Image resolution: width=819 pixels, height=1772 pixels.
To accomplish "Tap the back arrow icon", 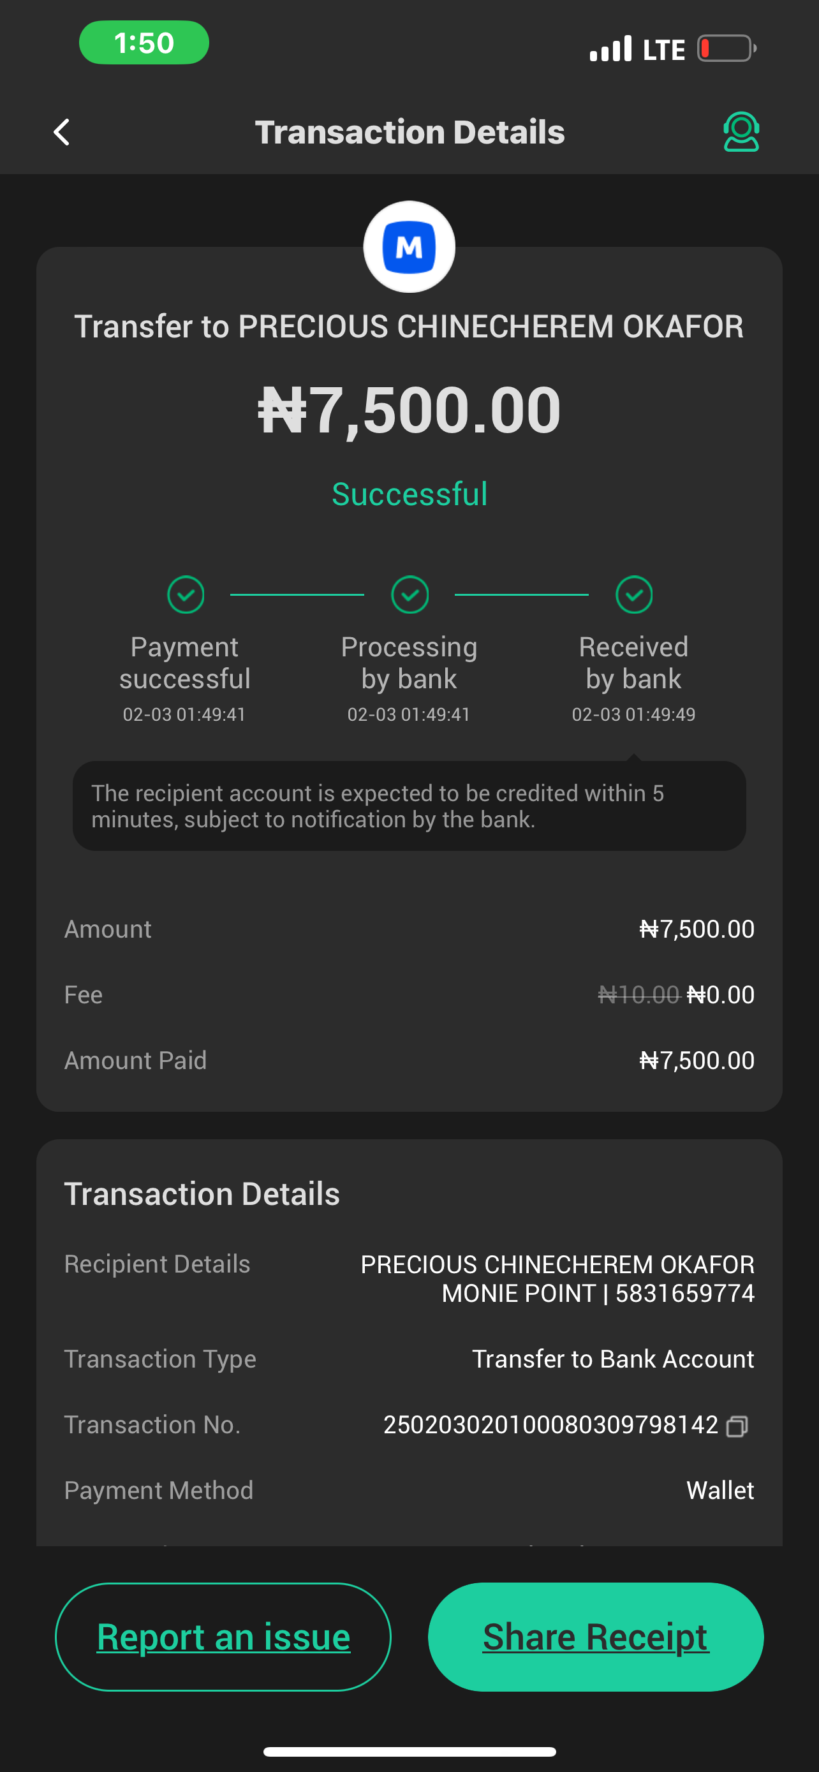I will coord(62,132).
